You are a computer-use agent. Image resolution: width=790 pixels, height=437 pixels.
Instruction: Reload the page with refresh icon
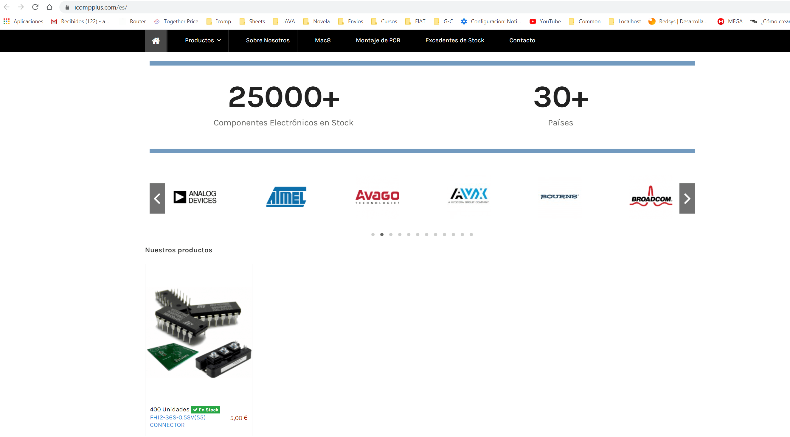(x=35, y=7)
